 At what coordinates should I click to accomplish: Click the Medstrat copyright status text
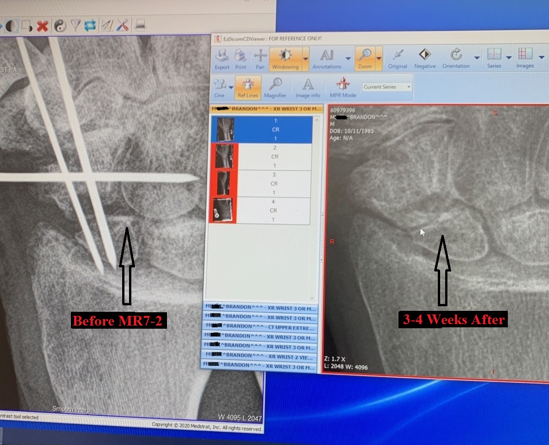click(x=207, y=427)
